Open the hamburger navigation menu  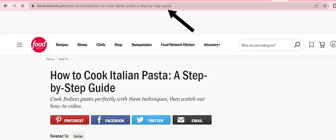19,45
